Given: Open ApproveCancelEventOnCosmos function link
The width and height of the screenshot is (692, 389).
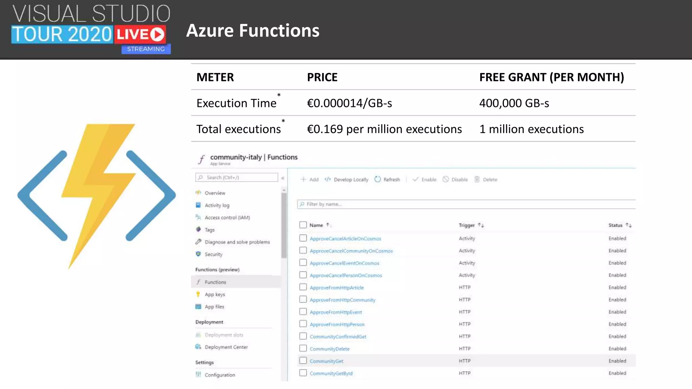Looking at the screenshot, I should [x=344, y=263].
